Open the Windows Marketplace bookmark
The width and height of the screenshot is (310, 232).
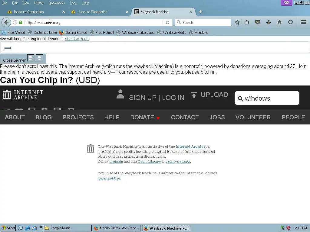point(135,33)
